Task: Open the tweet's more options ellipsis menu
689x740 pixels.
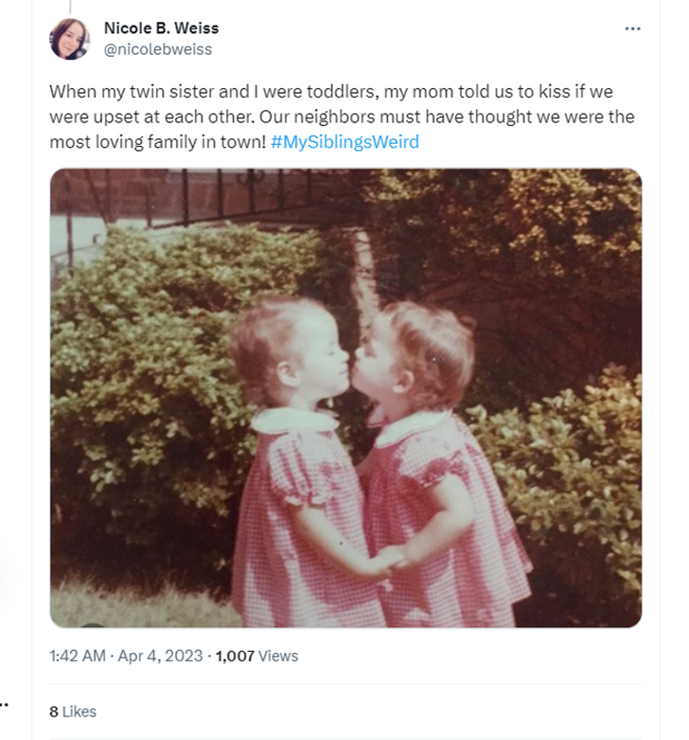Action: tap(632, 28)
